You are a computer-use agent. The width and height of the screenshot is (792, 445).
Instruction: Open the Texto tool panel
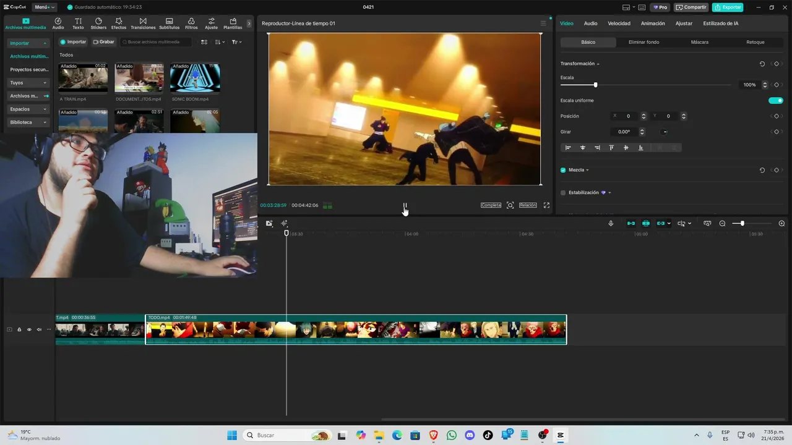click(x=78, y=23)
